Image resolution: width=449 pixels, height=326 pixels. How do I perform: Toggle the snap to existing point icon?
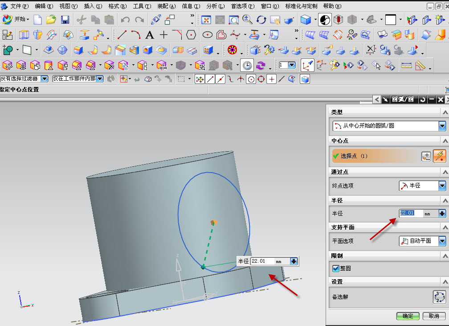point(271,79)
